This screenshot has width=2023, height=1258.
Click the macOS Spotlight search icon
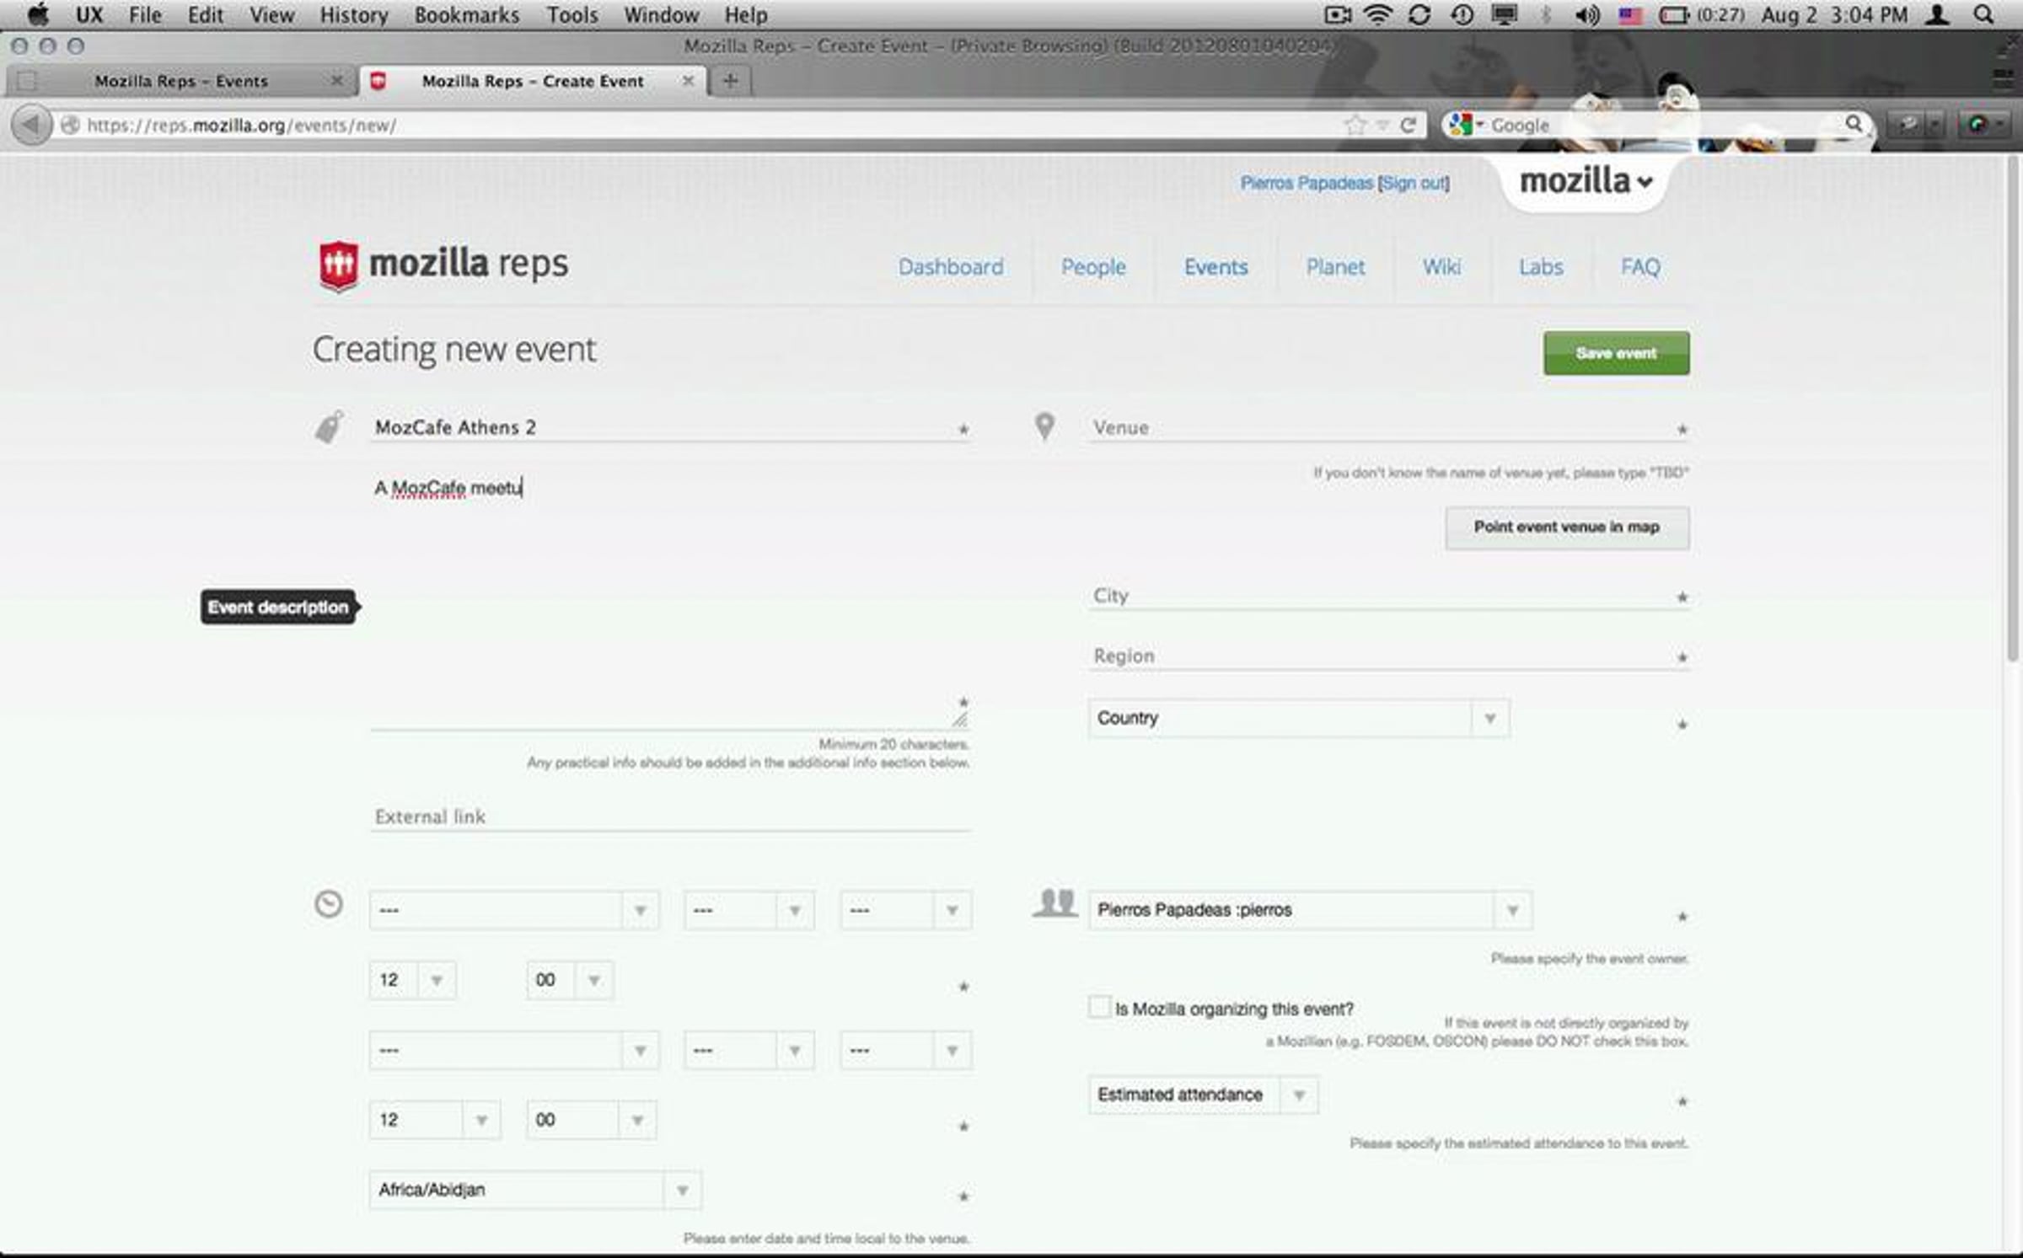tap(1984, 14)
